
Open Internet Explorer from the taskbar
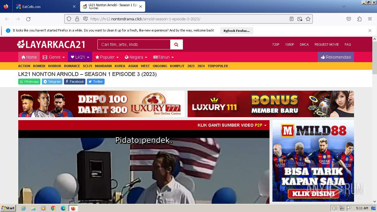(24, 208)
